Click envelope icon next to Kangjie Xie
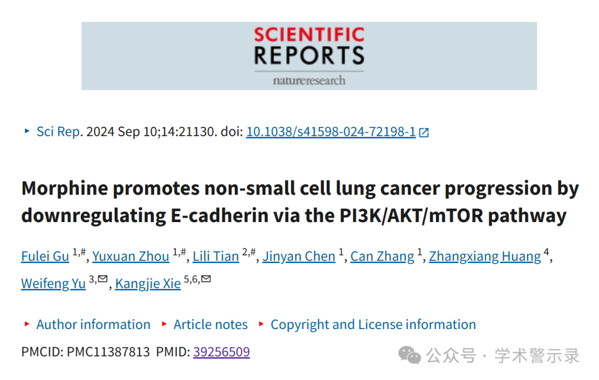 coord(206,279)
